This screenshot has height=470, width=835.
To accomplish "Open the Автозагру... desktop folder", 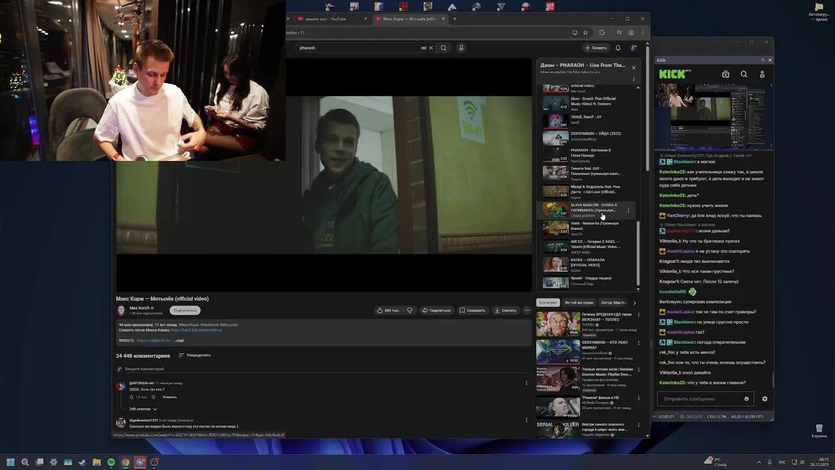I will [819, 11].
